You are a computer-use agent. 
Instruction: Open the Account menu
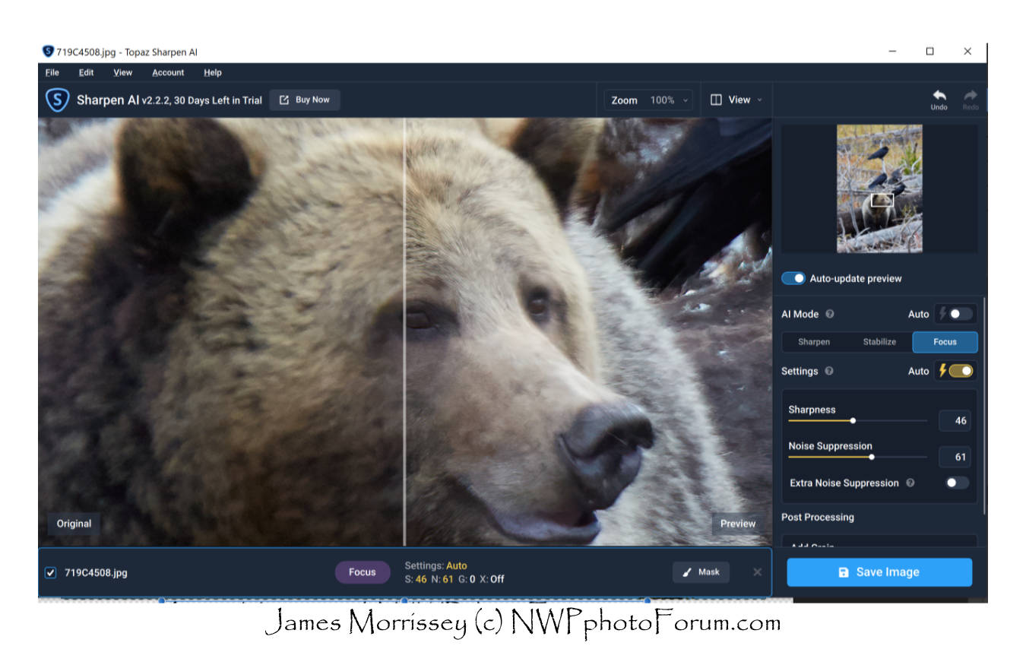[x=168, y=72]
